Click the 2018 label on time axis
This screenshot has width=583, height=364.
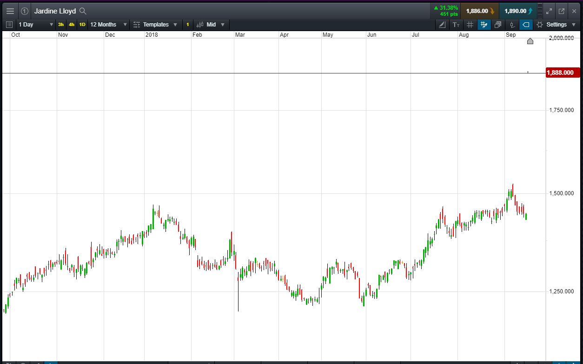point(152,35)
